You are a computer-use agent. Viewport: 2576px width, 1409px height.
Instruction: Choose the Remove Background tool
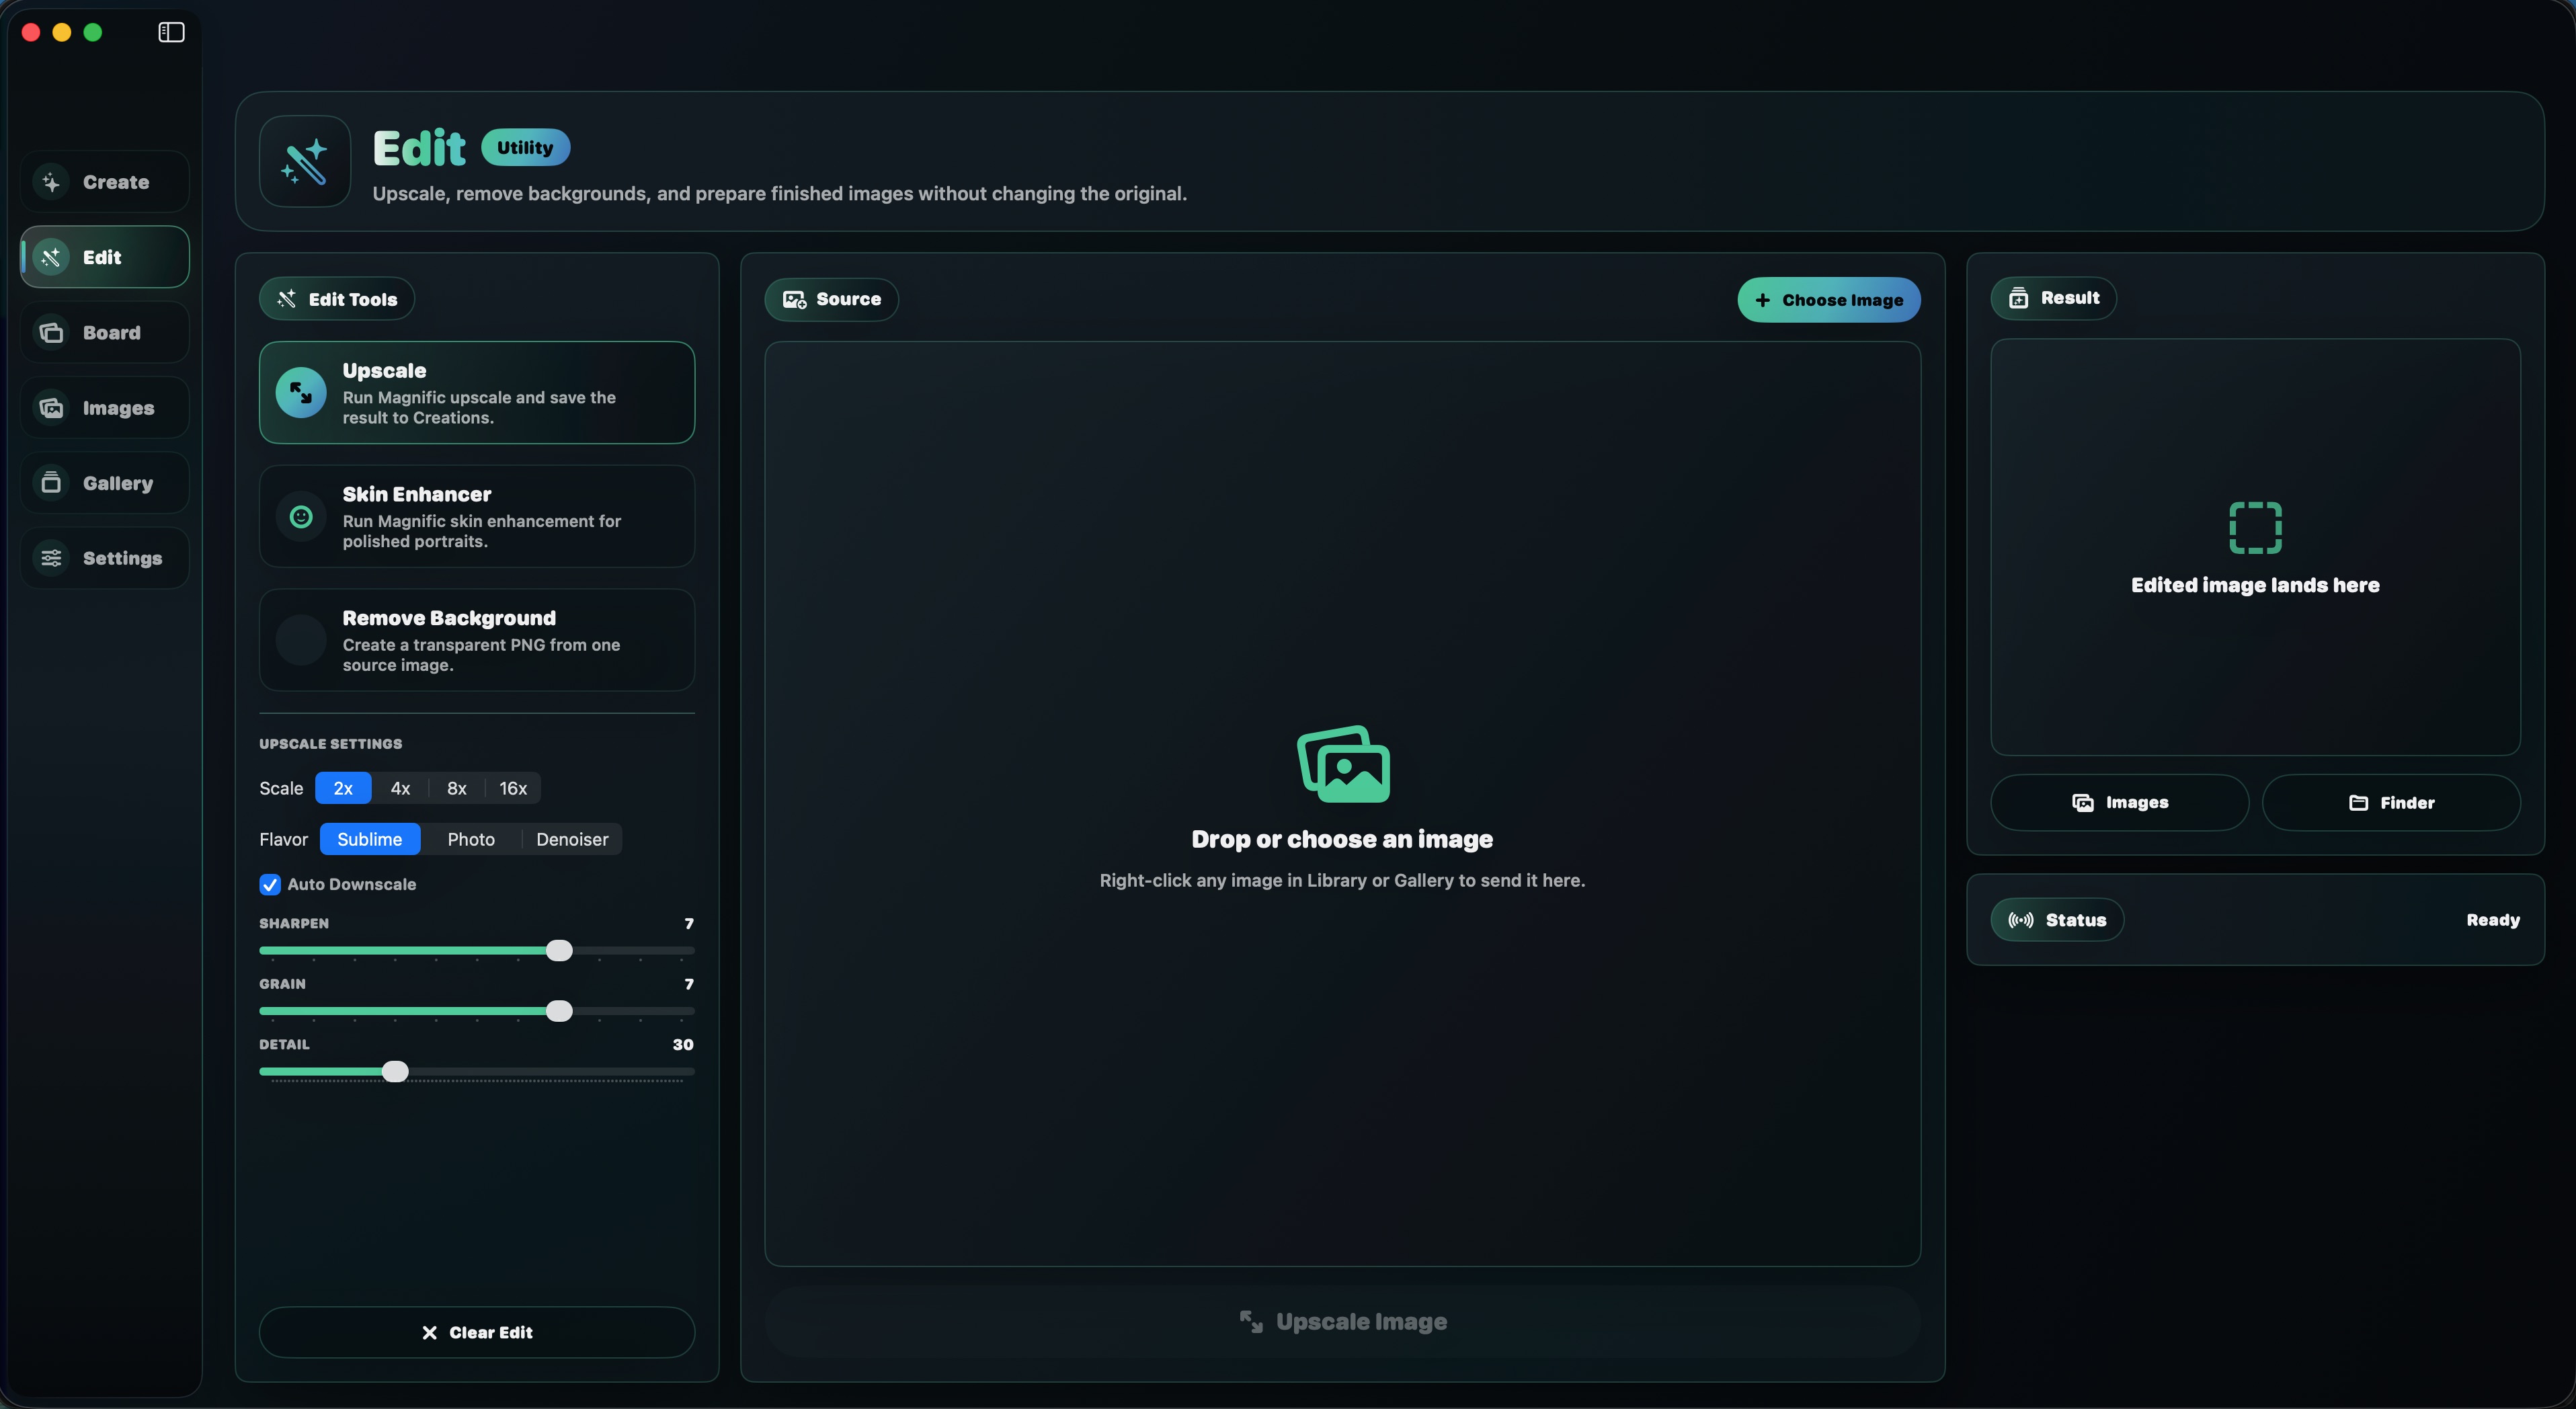coord(477,640)
